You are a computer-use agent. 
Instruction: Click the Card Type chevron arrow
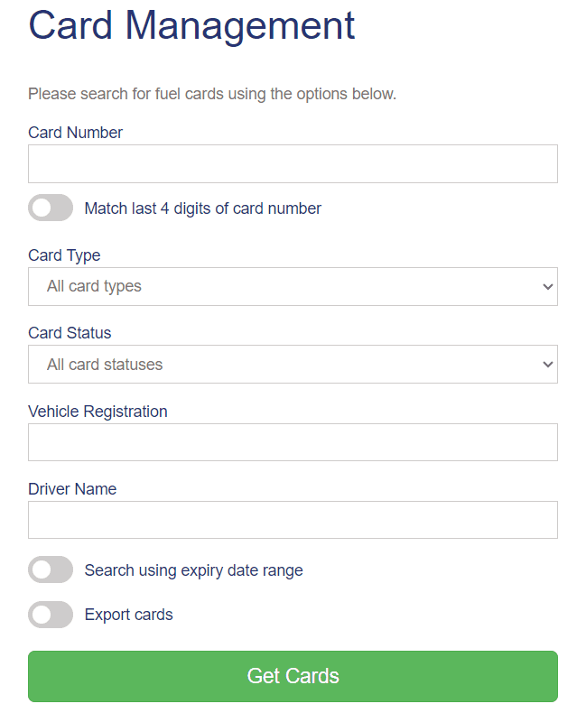[548, 287]
